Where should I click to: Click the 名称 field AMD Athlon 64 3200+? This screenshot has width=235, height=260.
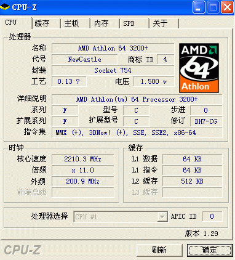coord(113,48)
